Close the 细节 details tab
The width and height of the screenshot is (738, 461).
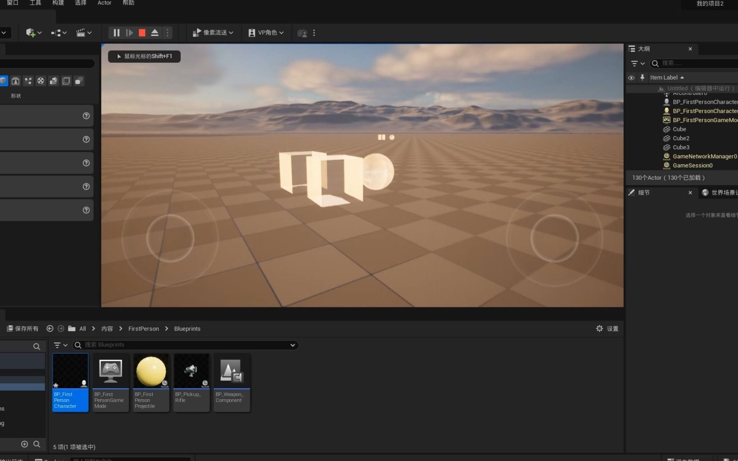pyautogui.click(x=690, y=193)
